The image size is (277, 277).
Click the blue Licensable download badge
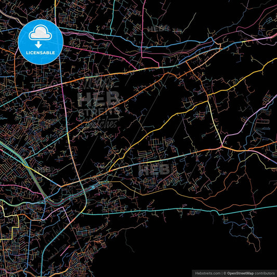[x=41, y=42]
